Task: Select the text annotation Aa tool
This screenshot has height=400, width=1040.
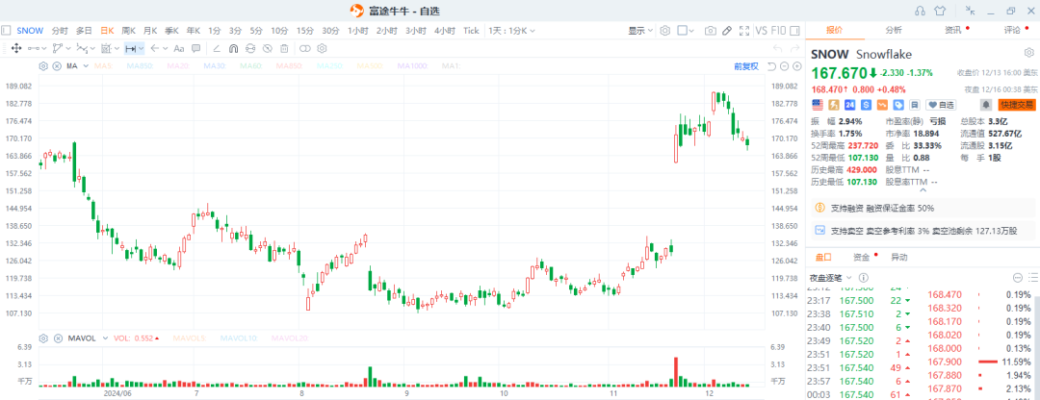Action: coord(179,48)
